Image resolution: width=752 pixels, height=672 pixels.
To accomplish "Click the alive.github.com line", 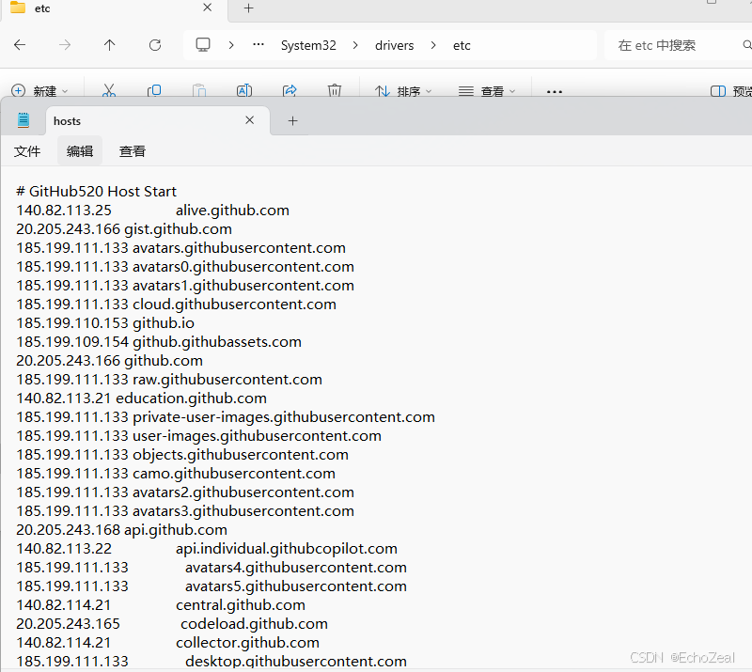I will 152,211.
